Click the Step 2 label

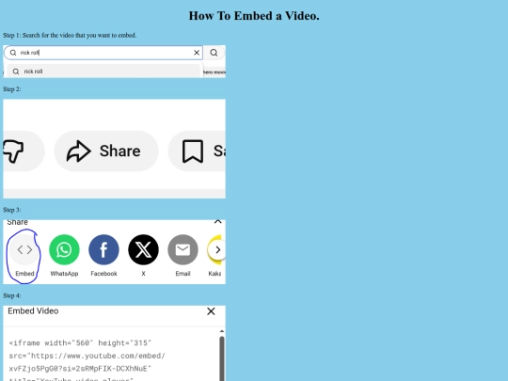[12, 89]
